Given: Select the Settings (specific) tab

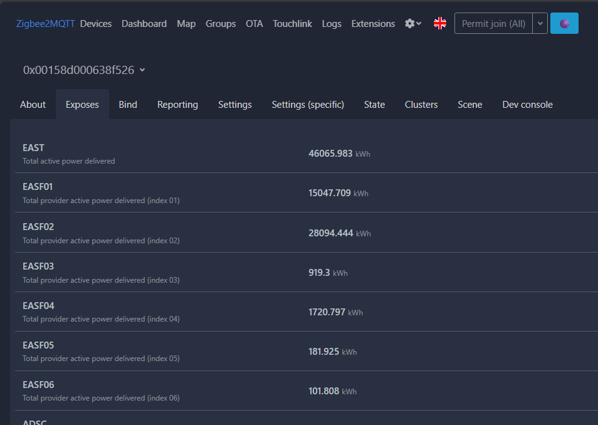Looking at the screenshot, I should click(308, 105).
